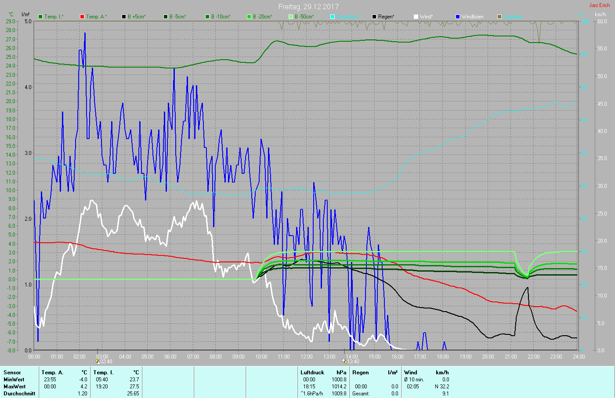This screenshot has width=615, height=398.
Task: Select the black B +5cm legend square
Action: [x=124, y=17]
